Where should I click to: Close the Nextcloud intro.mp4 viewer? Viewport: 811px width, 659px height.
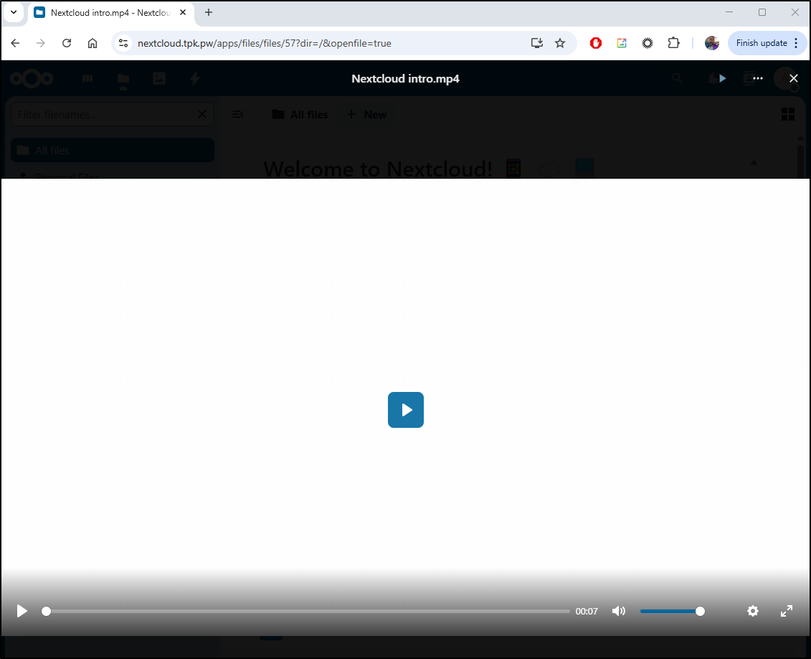793,78
